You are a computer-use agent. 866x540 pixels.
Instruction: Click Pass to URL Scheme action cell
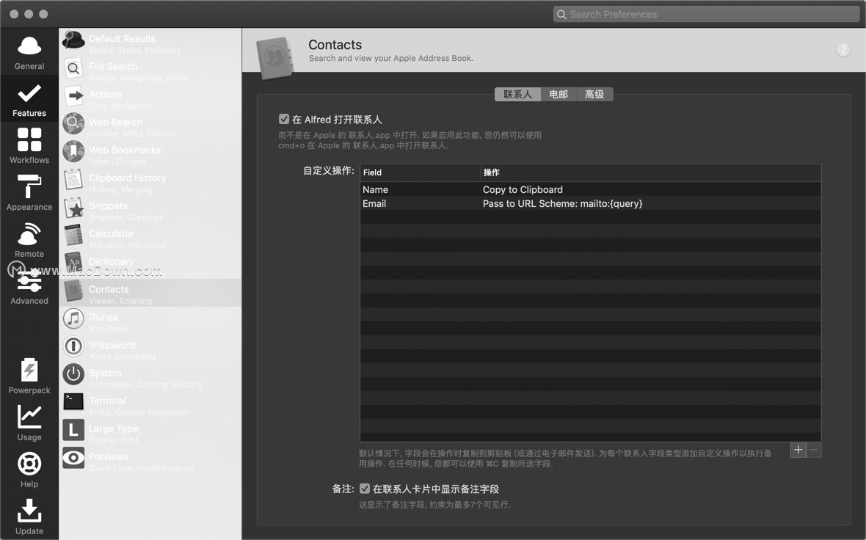[x=562, y=203]
